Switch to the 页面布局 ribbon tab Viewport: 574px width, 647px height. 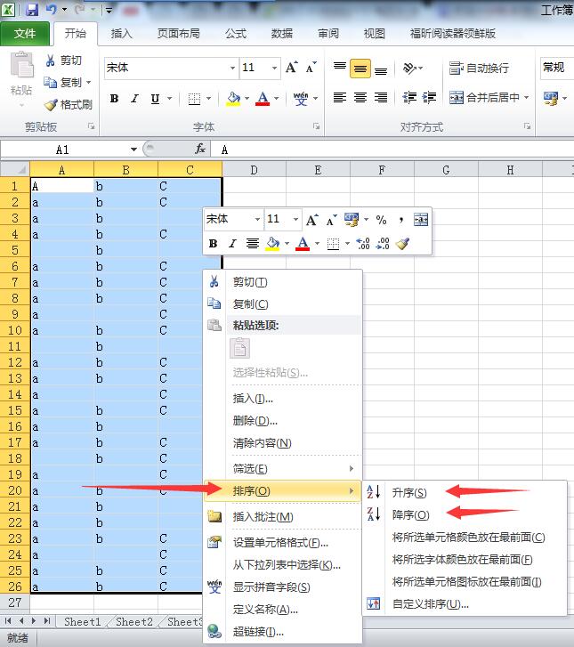click(x=178, y=34)
